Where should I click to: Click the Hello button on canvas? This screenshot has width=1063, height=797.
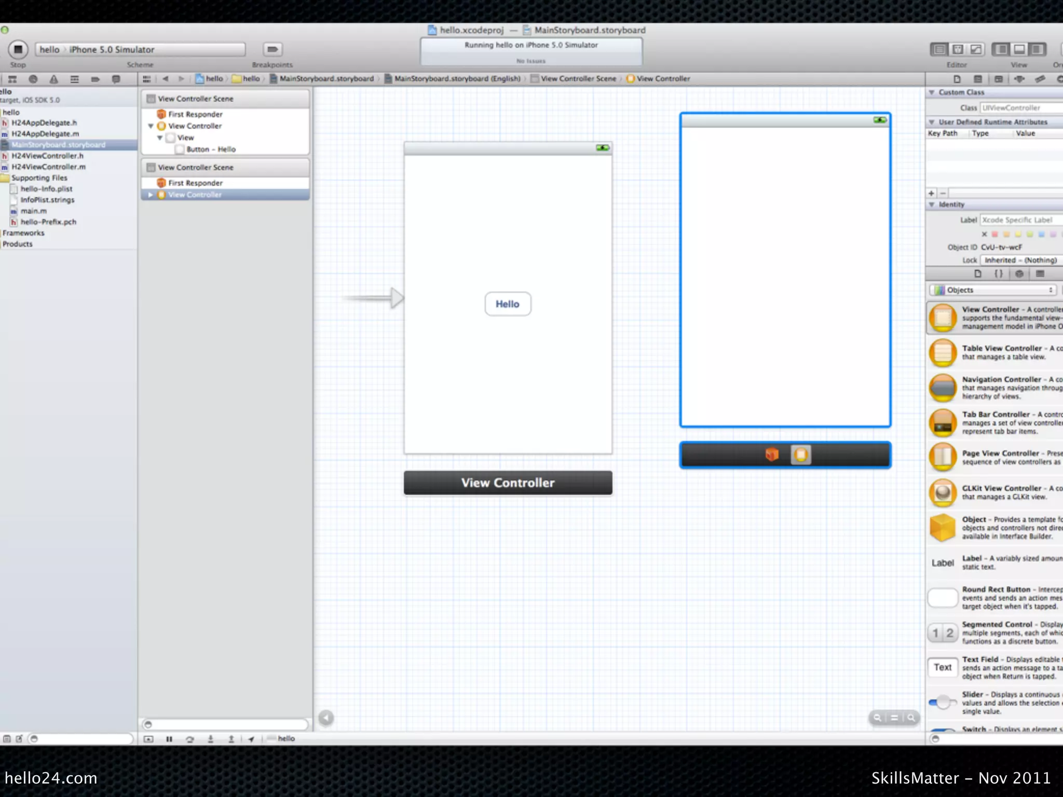click(507, 304)
